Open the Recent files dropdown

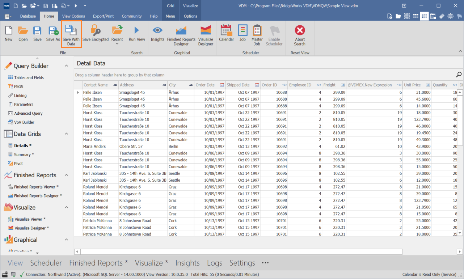click(x=117, y=35)
